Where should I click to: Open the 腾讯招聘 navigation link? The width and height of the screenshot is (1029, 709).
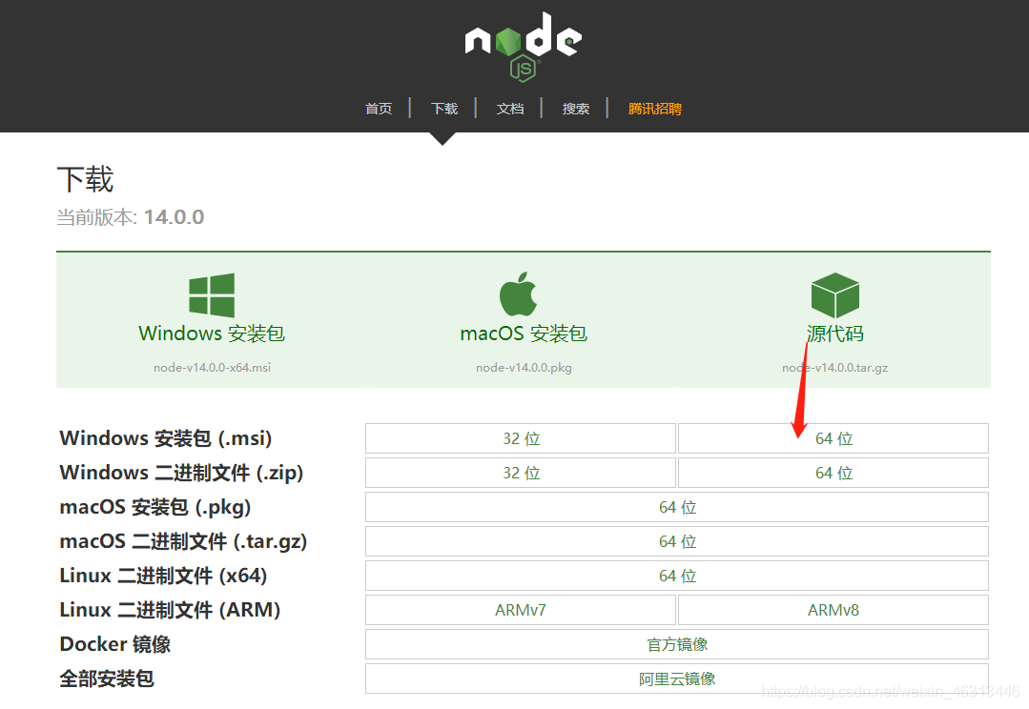click(655, 109)
